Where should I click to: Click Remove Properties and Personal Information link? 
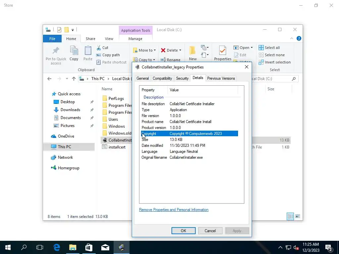click(173, 210)
